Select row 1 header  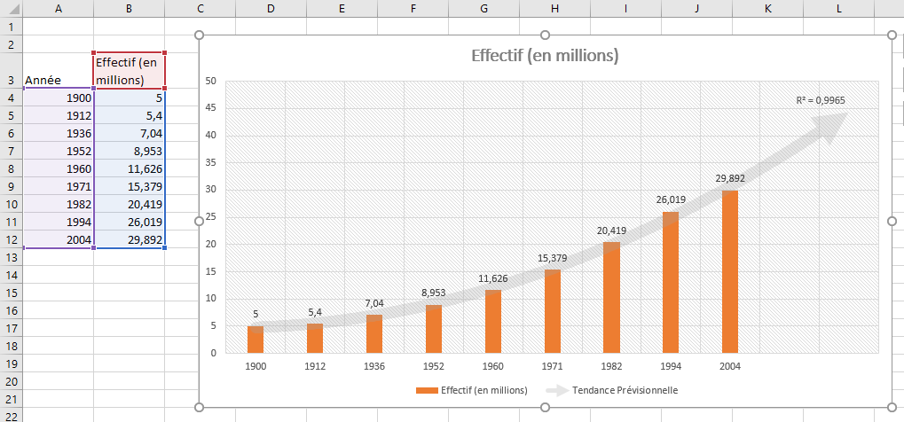pyautogui.click(x=12, y=26)
